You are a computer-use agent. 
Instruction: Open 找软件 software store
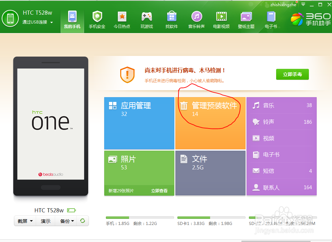172,20
